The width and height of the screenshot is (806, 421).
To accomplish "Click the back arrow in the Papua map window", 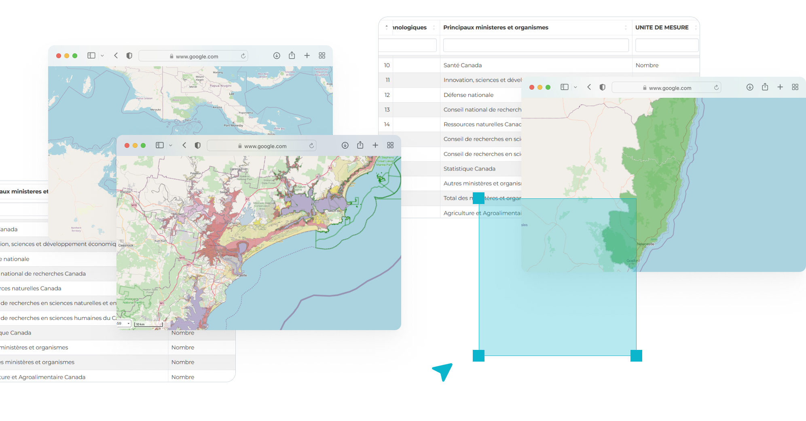I will coord(116,55).
